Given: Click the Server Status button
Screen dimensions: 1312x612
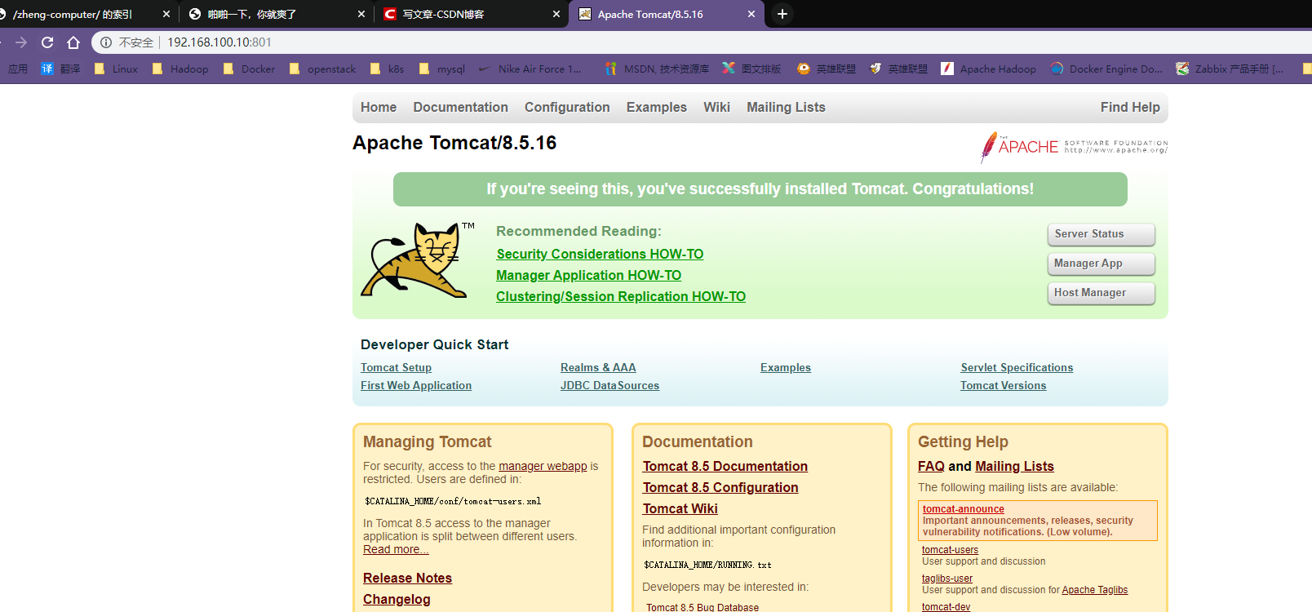Looking at the screenshot, I should point(1101,234).
